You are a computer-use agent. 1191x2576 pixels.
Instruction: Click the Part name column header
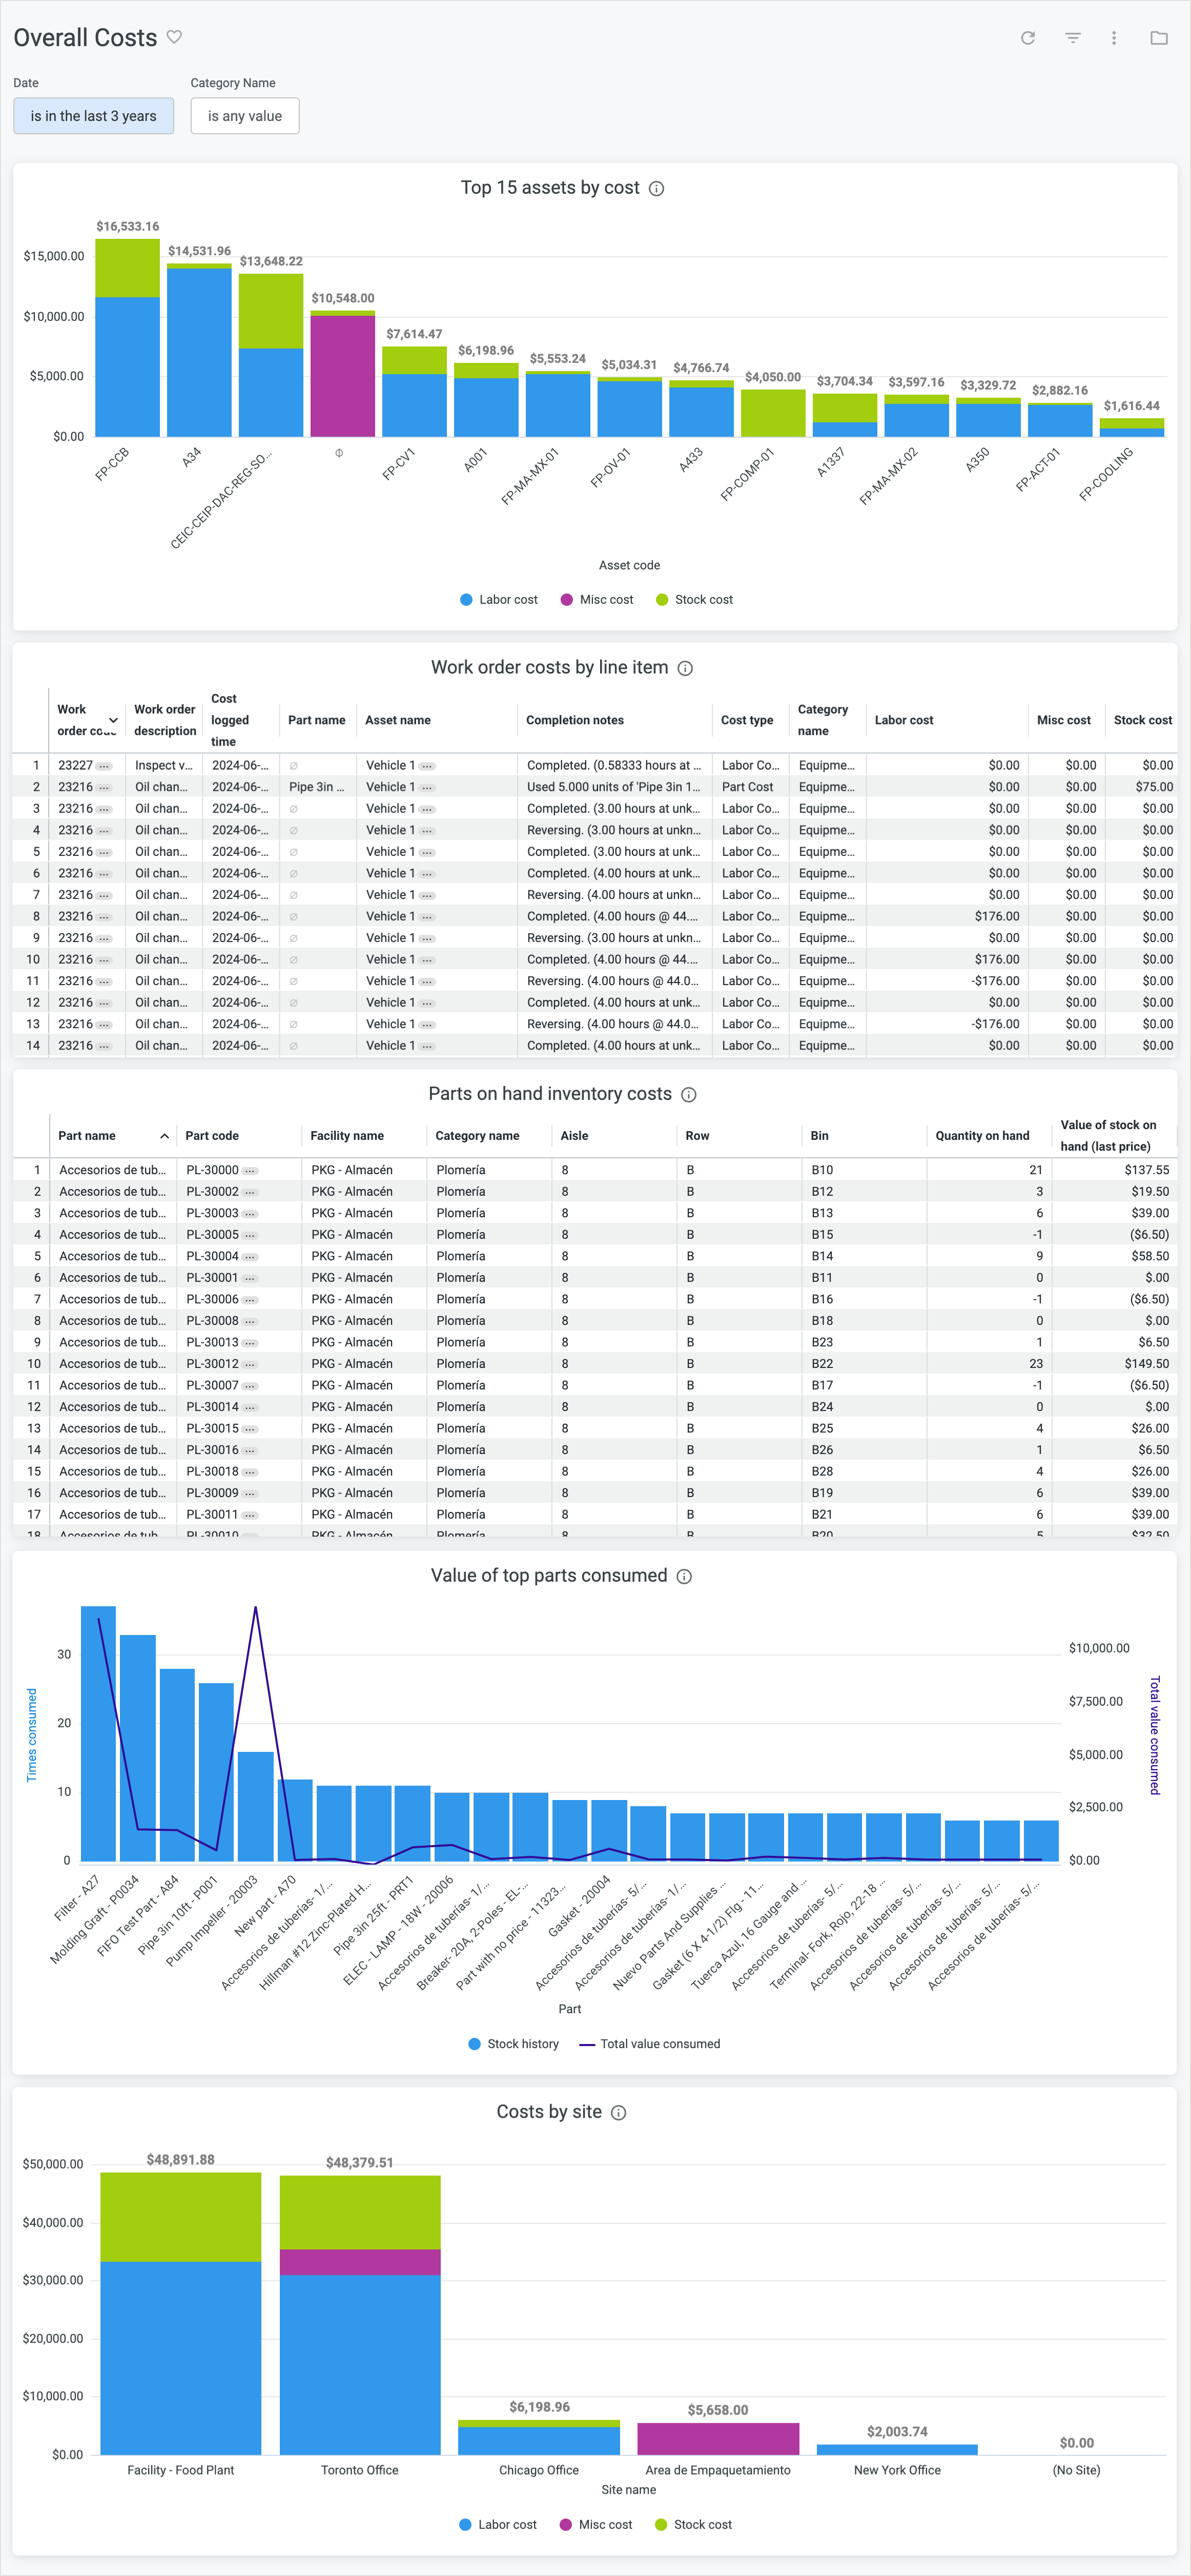tap(87, 1136)
